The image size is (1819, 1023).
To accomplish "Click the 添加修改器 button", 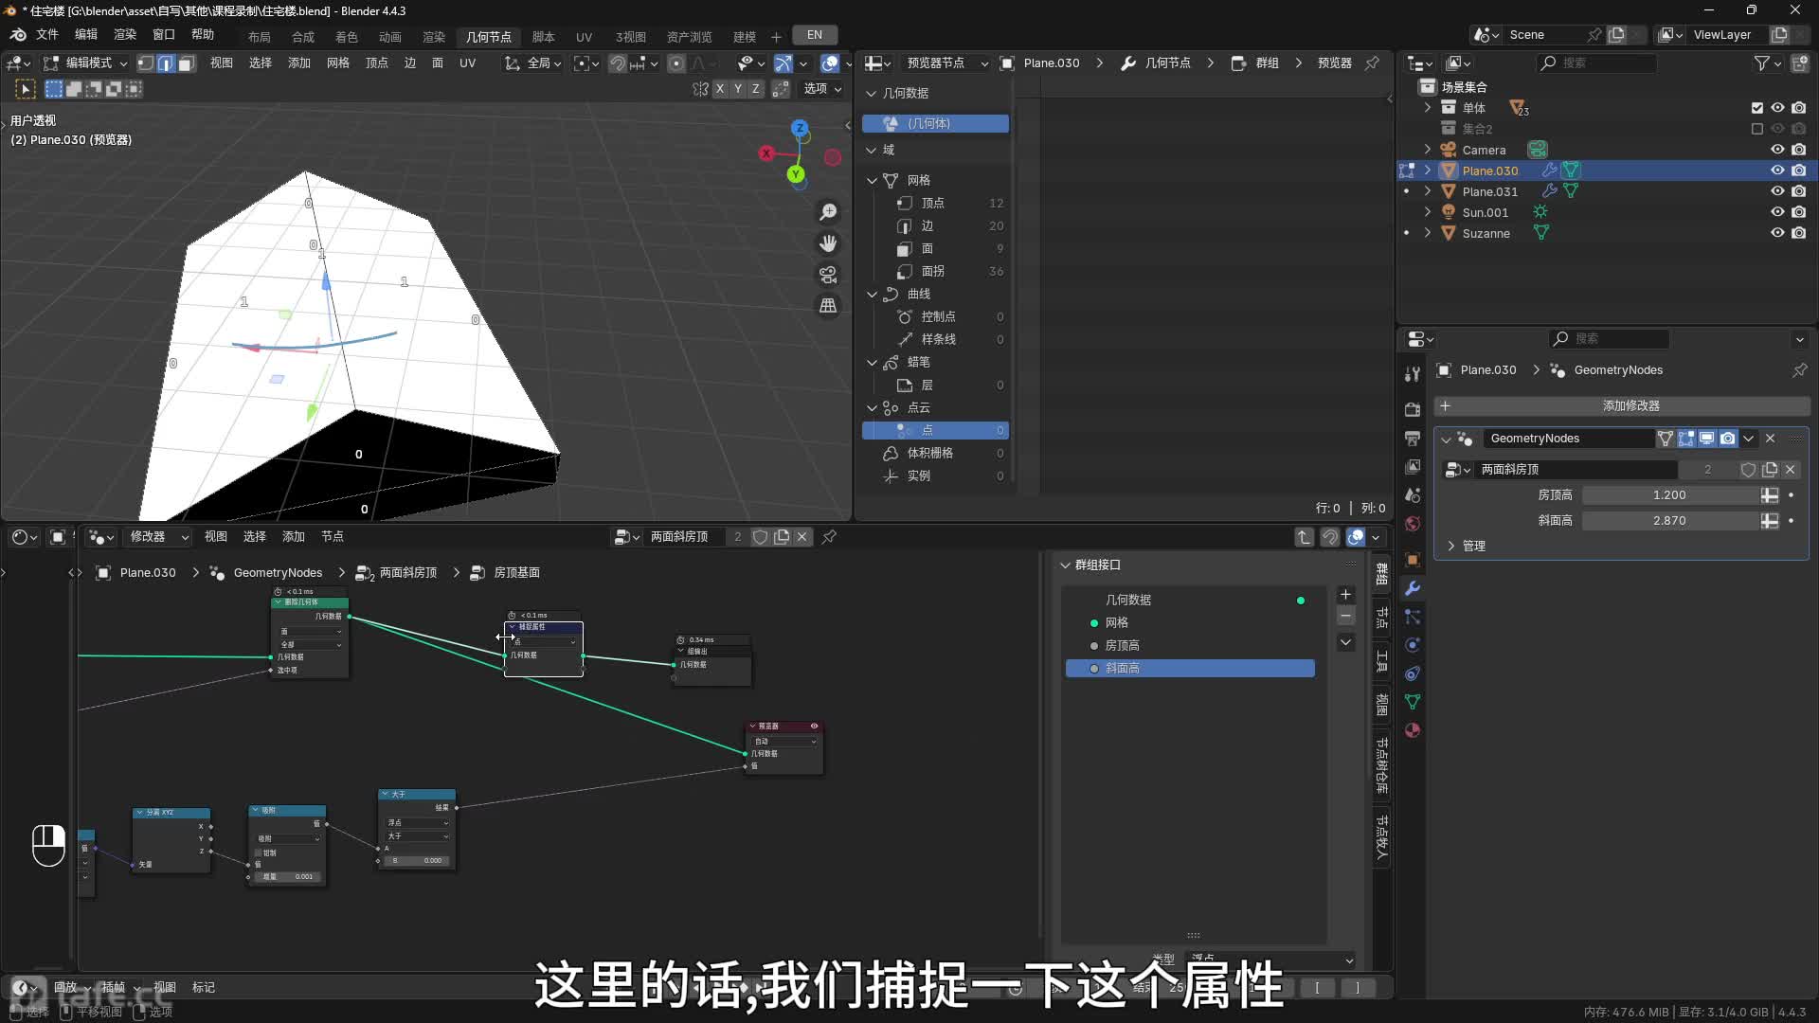I will [x=1622, y=406].
